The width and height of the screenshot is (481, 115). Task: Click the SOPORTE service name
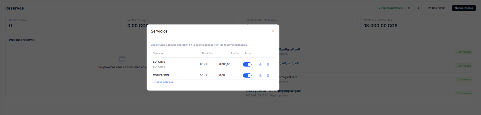click(x=159, y=62)
